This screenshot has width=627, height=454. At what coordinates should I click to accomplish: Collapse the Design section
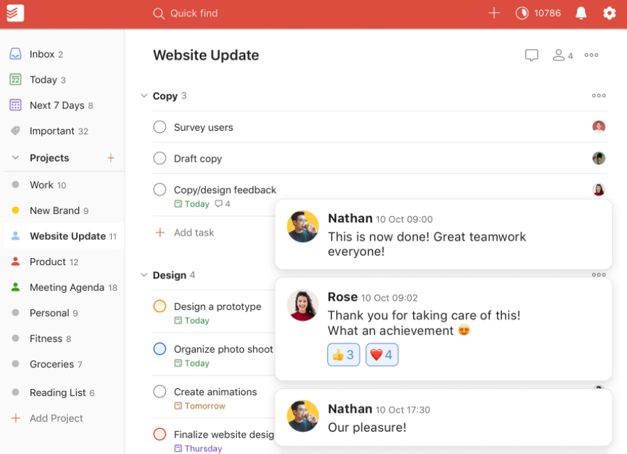pos(144,275)
